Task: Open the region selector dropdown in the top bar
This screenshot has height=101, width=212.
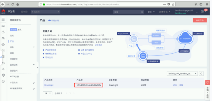Action: click(x=45, y=12)
